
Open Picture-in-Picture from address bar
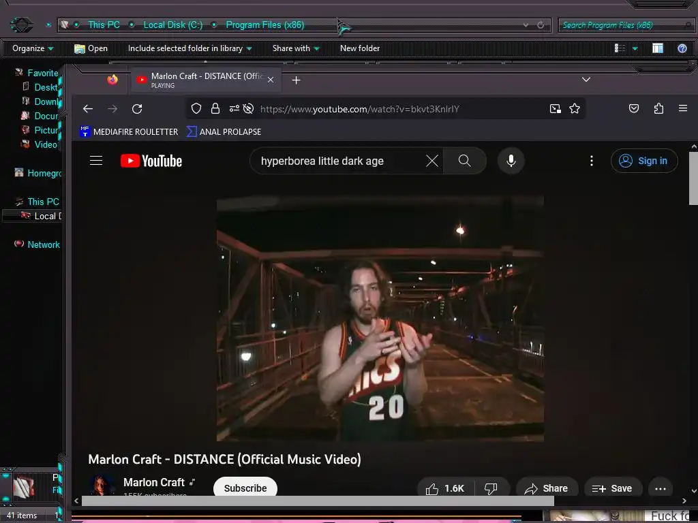[555, 108]
